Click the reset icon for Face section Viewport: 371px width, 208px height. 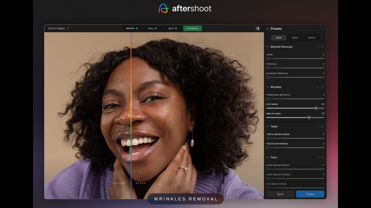tap(317, 157)
